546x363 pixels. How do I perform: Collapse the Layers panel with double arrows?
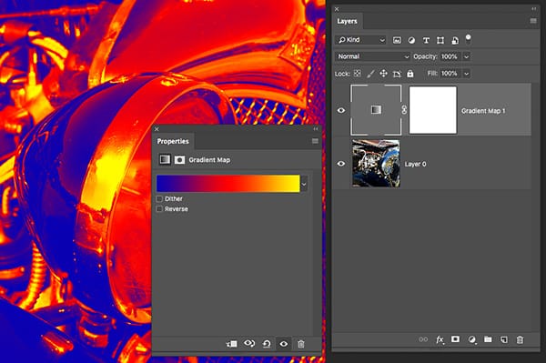pyautogui.click(x=534, y=9)
